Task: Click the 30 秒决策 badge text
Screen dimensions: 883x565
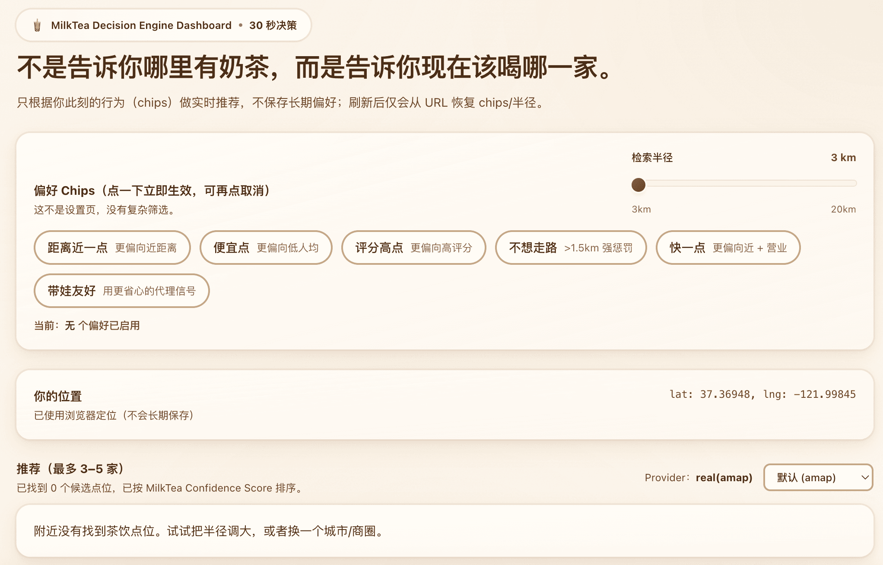Action: [x=272, y=25]
